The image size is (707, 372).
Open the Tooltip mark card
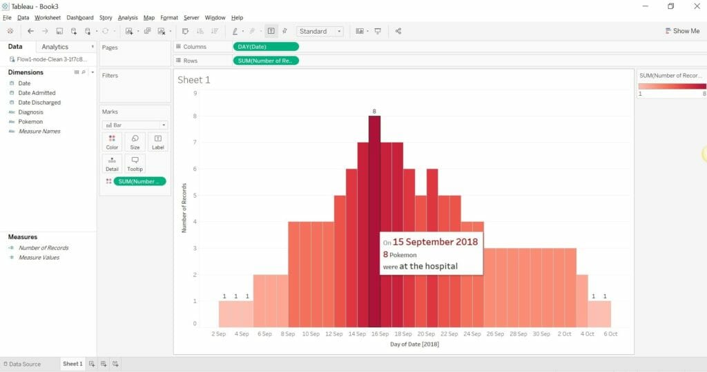click(x=135, y=164)
